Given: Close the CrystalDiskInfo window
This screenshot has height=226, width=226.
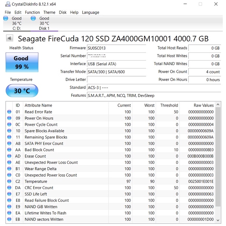Looking at the screenshot, I should point(216,4).
